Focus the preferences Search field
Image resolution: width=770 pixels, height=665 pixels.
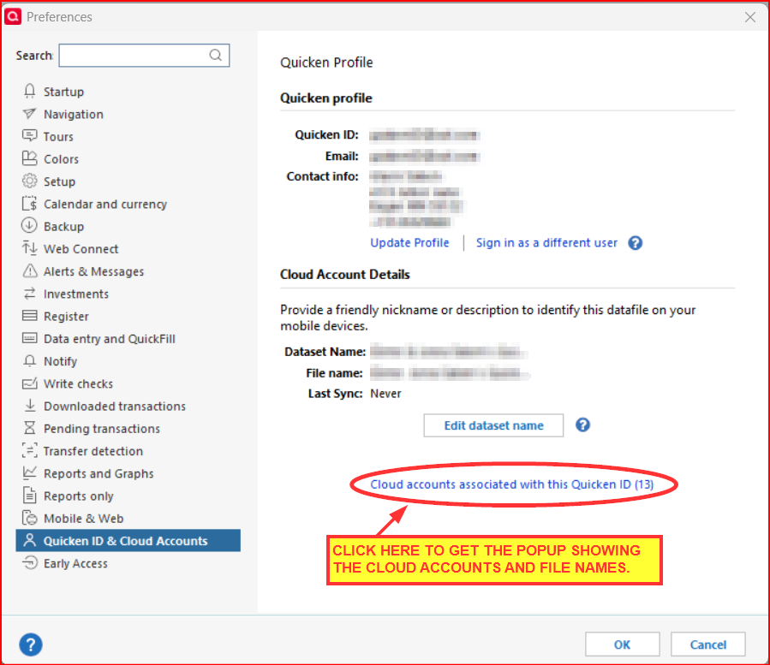(144, 55)
